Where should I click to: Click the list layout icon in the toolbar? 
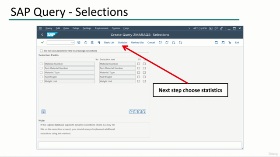click(x=92, y=43)
